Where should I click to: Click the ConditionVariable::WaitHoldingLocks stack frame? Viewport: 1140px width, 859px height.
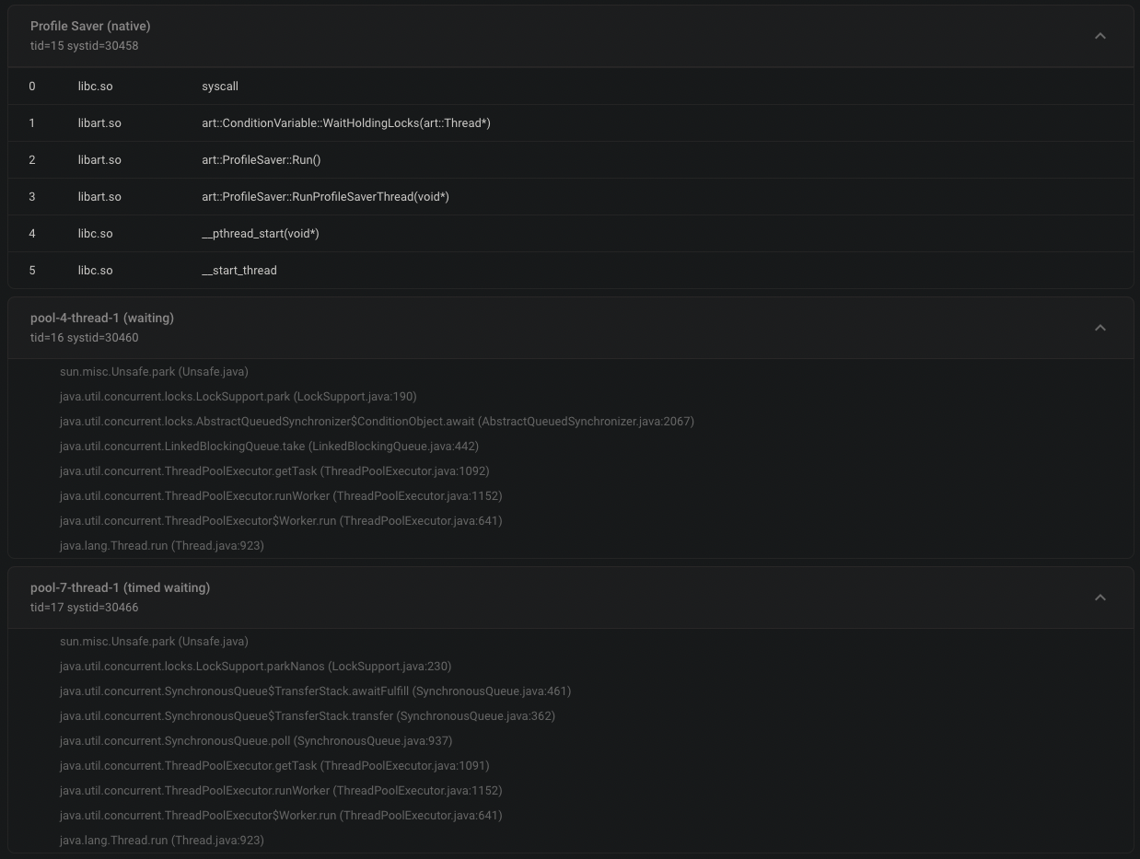pos(346,122)
